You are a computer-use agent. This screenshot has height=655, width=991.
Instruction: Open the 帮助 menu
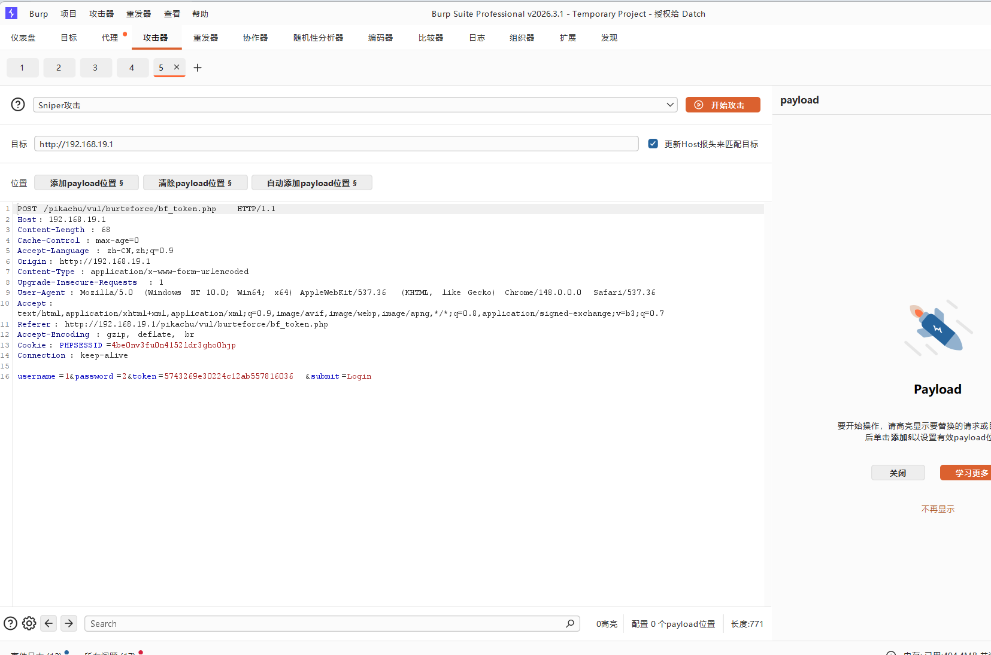pyautogui.click(x=200, y=14)
